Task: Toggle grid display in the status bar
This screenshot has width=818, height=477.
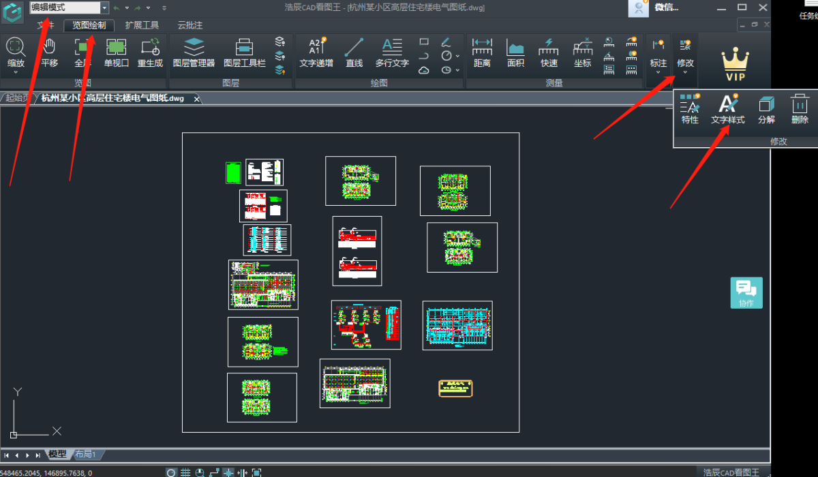Action: (x=185, y=472)
